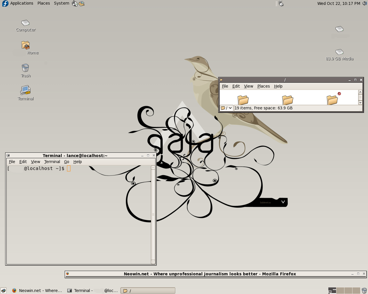
Task: Maximize the file browser window
Action: pyautogui.click(x=355, y=80)
